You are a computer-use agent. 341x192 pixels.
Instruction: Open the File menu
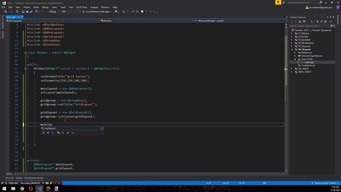[x=3, y=7]
